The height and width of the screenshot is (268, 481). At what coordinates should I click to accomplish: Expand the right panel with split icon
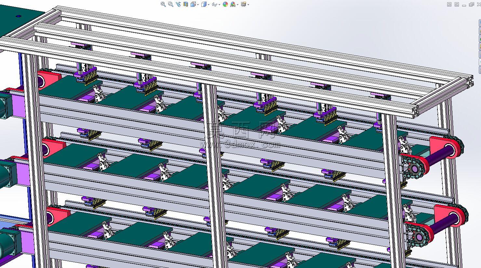pos(457,4)
